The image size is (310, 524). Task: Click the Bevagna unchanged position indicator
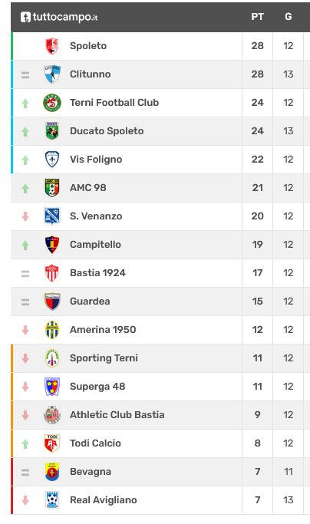pyautogui.click(x=25, y=472)
